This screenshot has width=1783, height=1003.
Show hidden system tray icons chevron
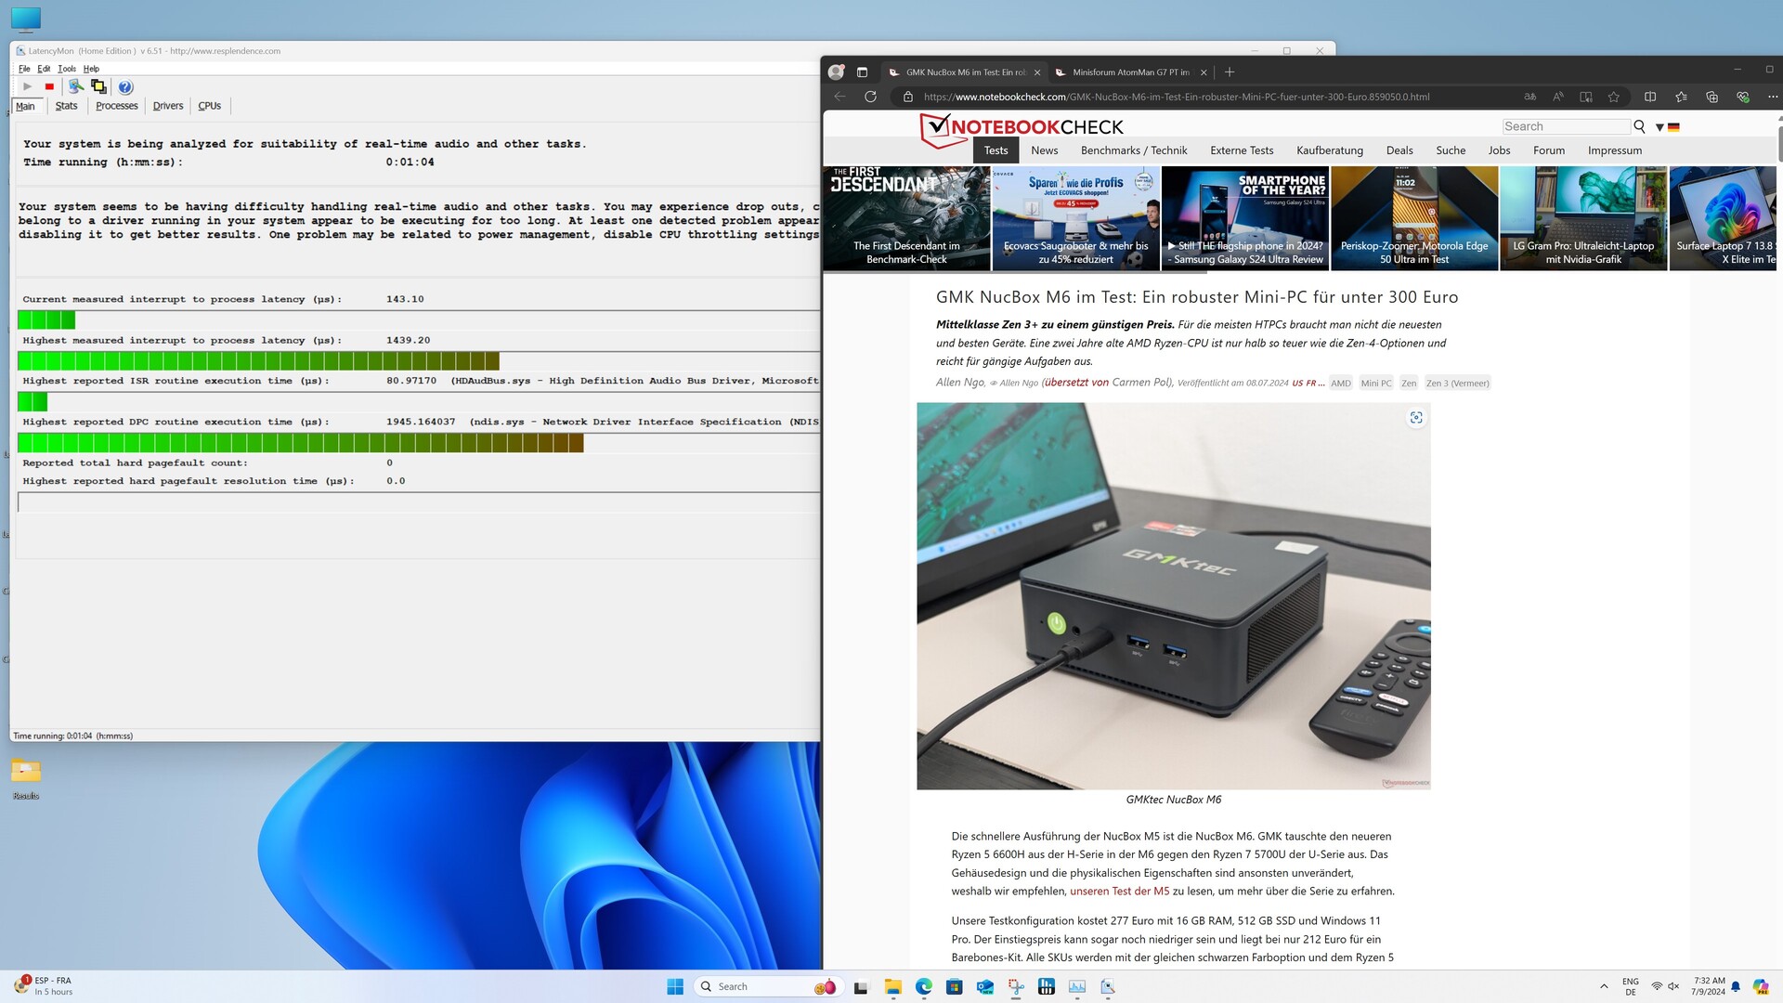1604,986
